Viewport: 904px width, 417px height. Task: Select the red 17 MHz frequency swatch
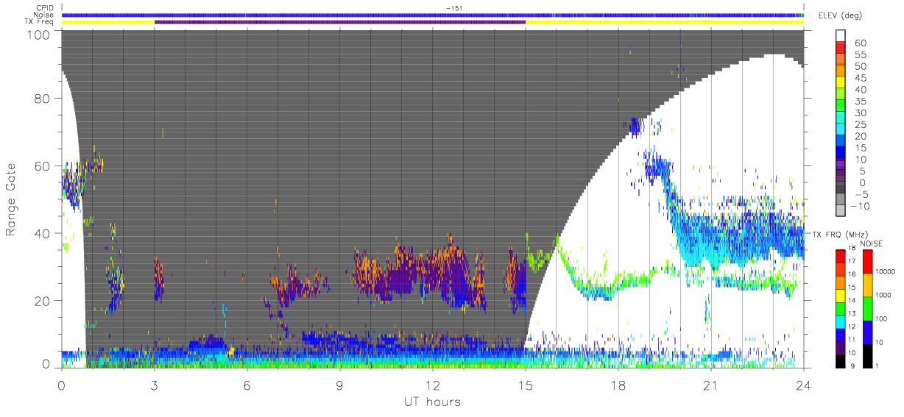tap(839, 255)
